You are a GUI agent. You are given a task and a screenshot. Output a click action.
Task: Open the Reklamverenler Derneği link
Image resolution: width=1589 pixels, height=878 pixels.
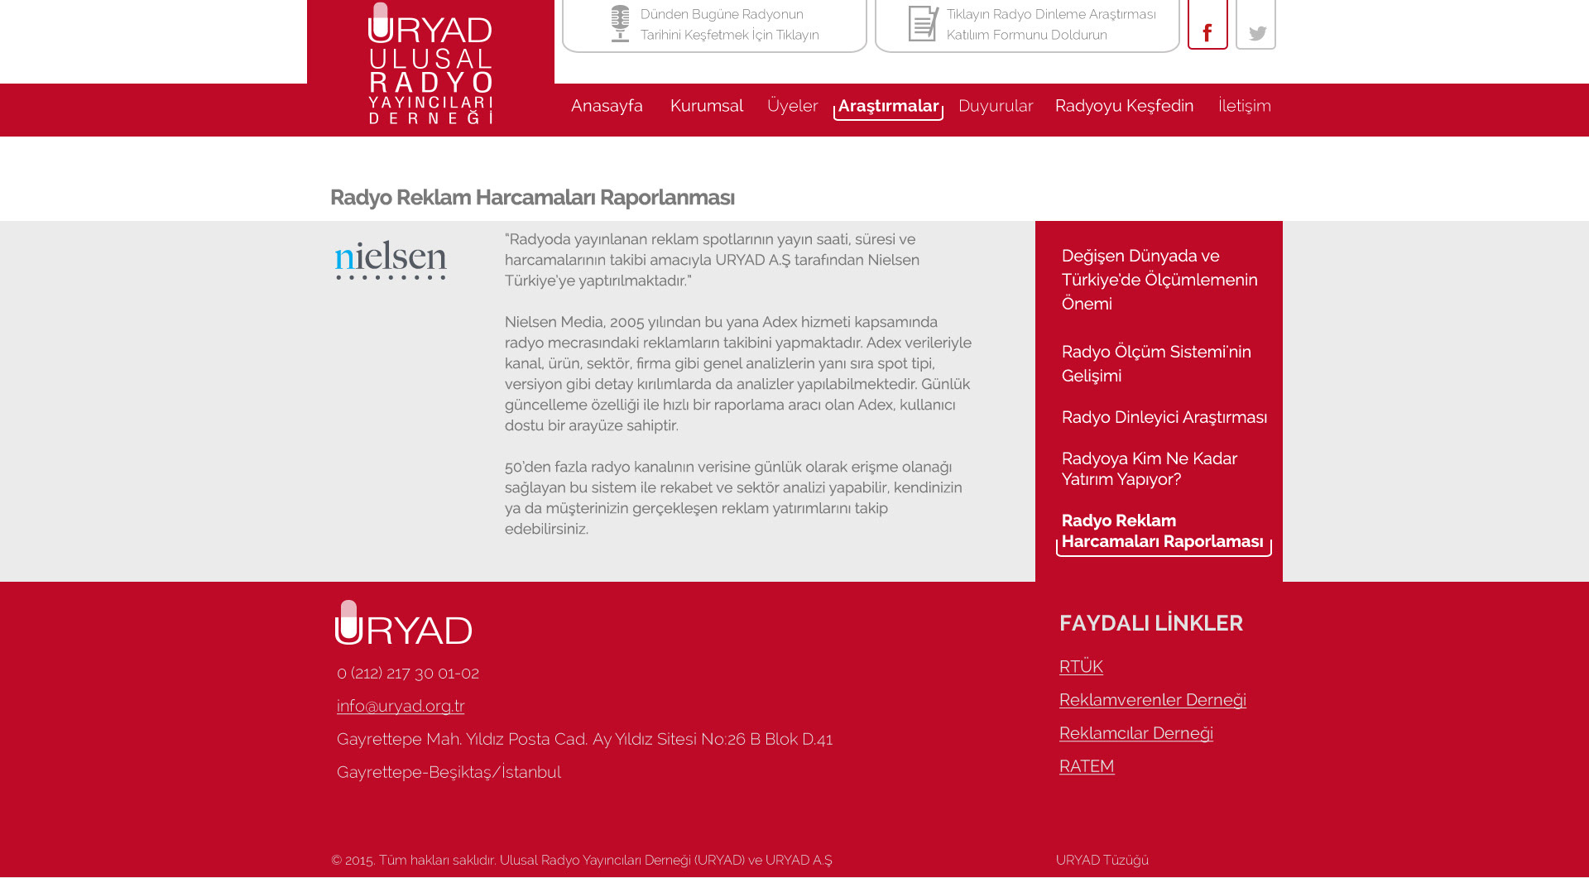point(1153,700)
